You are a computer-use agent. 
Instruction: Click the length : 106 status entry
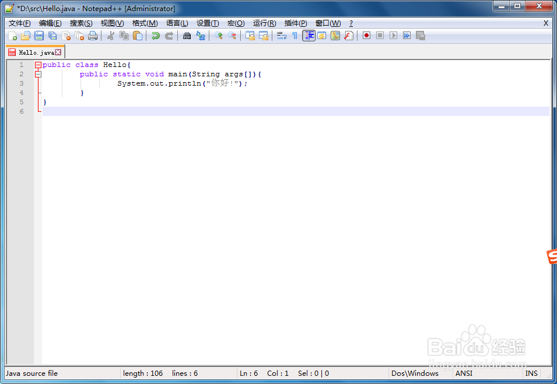(x=143, y=374)
